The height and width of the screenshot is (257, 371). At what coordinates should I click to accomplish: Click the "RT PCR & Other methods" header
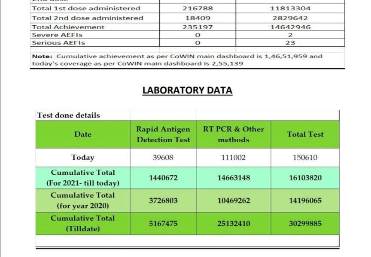pos(234,134)
